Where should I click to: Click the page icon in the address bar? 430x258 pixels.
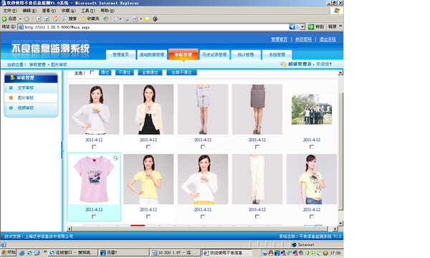click(21, 27)
